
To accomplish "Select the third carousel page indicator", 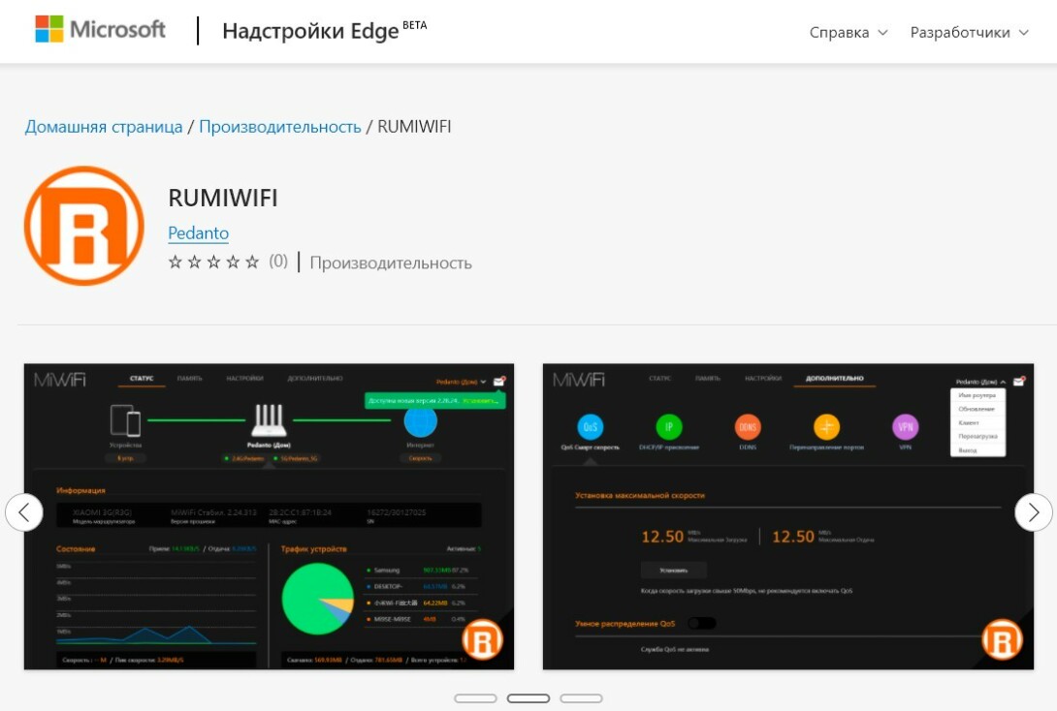I will [581, 698].
